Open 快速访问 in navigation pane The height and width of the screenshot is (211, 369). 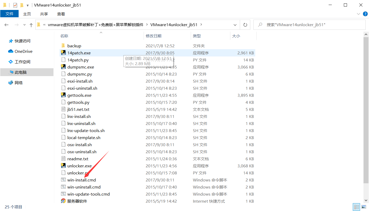[22, 41]
